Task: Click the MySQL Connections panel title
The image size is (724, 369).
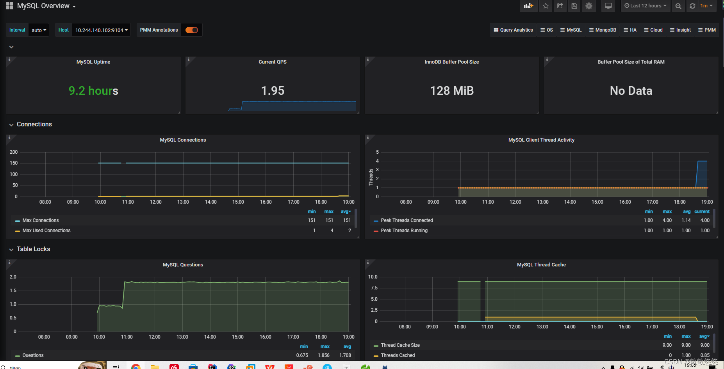Action: [183, 140]
